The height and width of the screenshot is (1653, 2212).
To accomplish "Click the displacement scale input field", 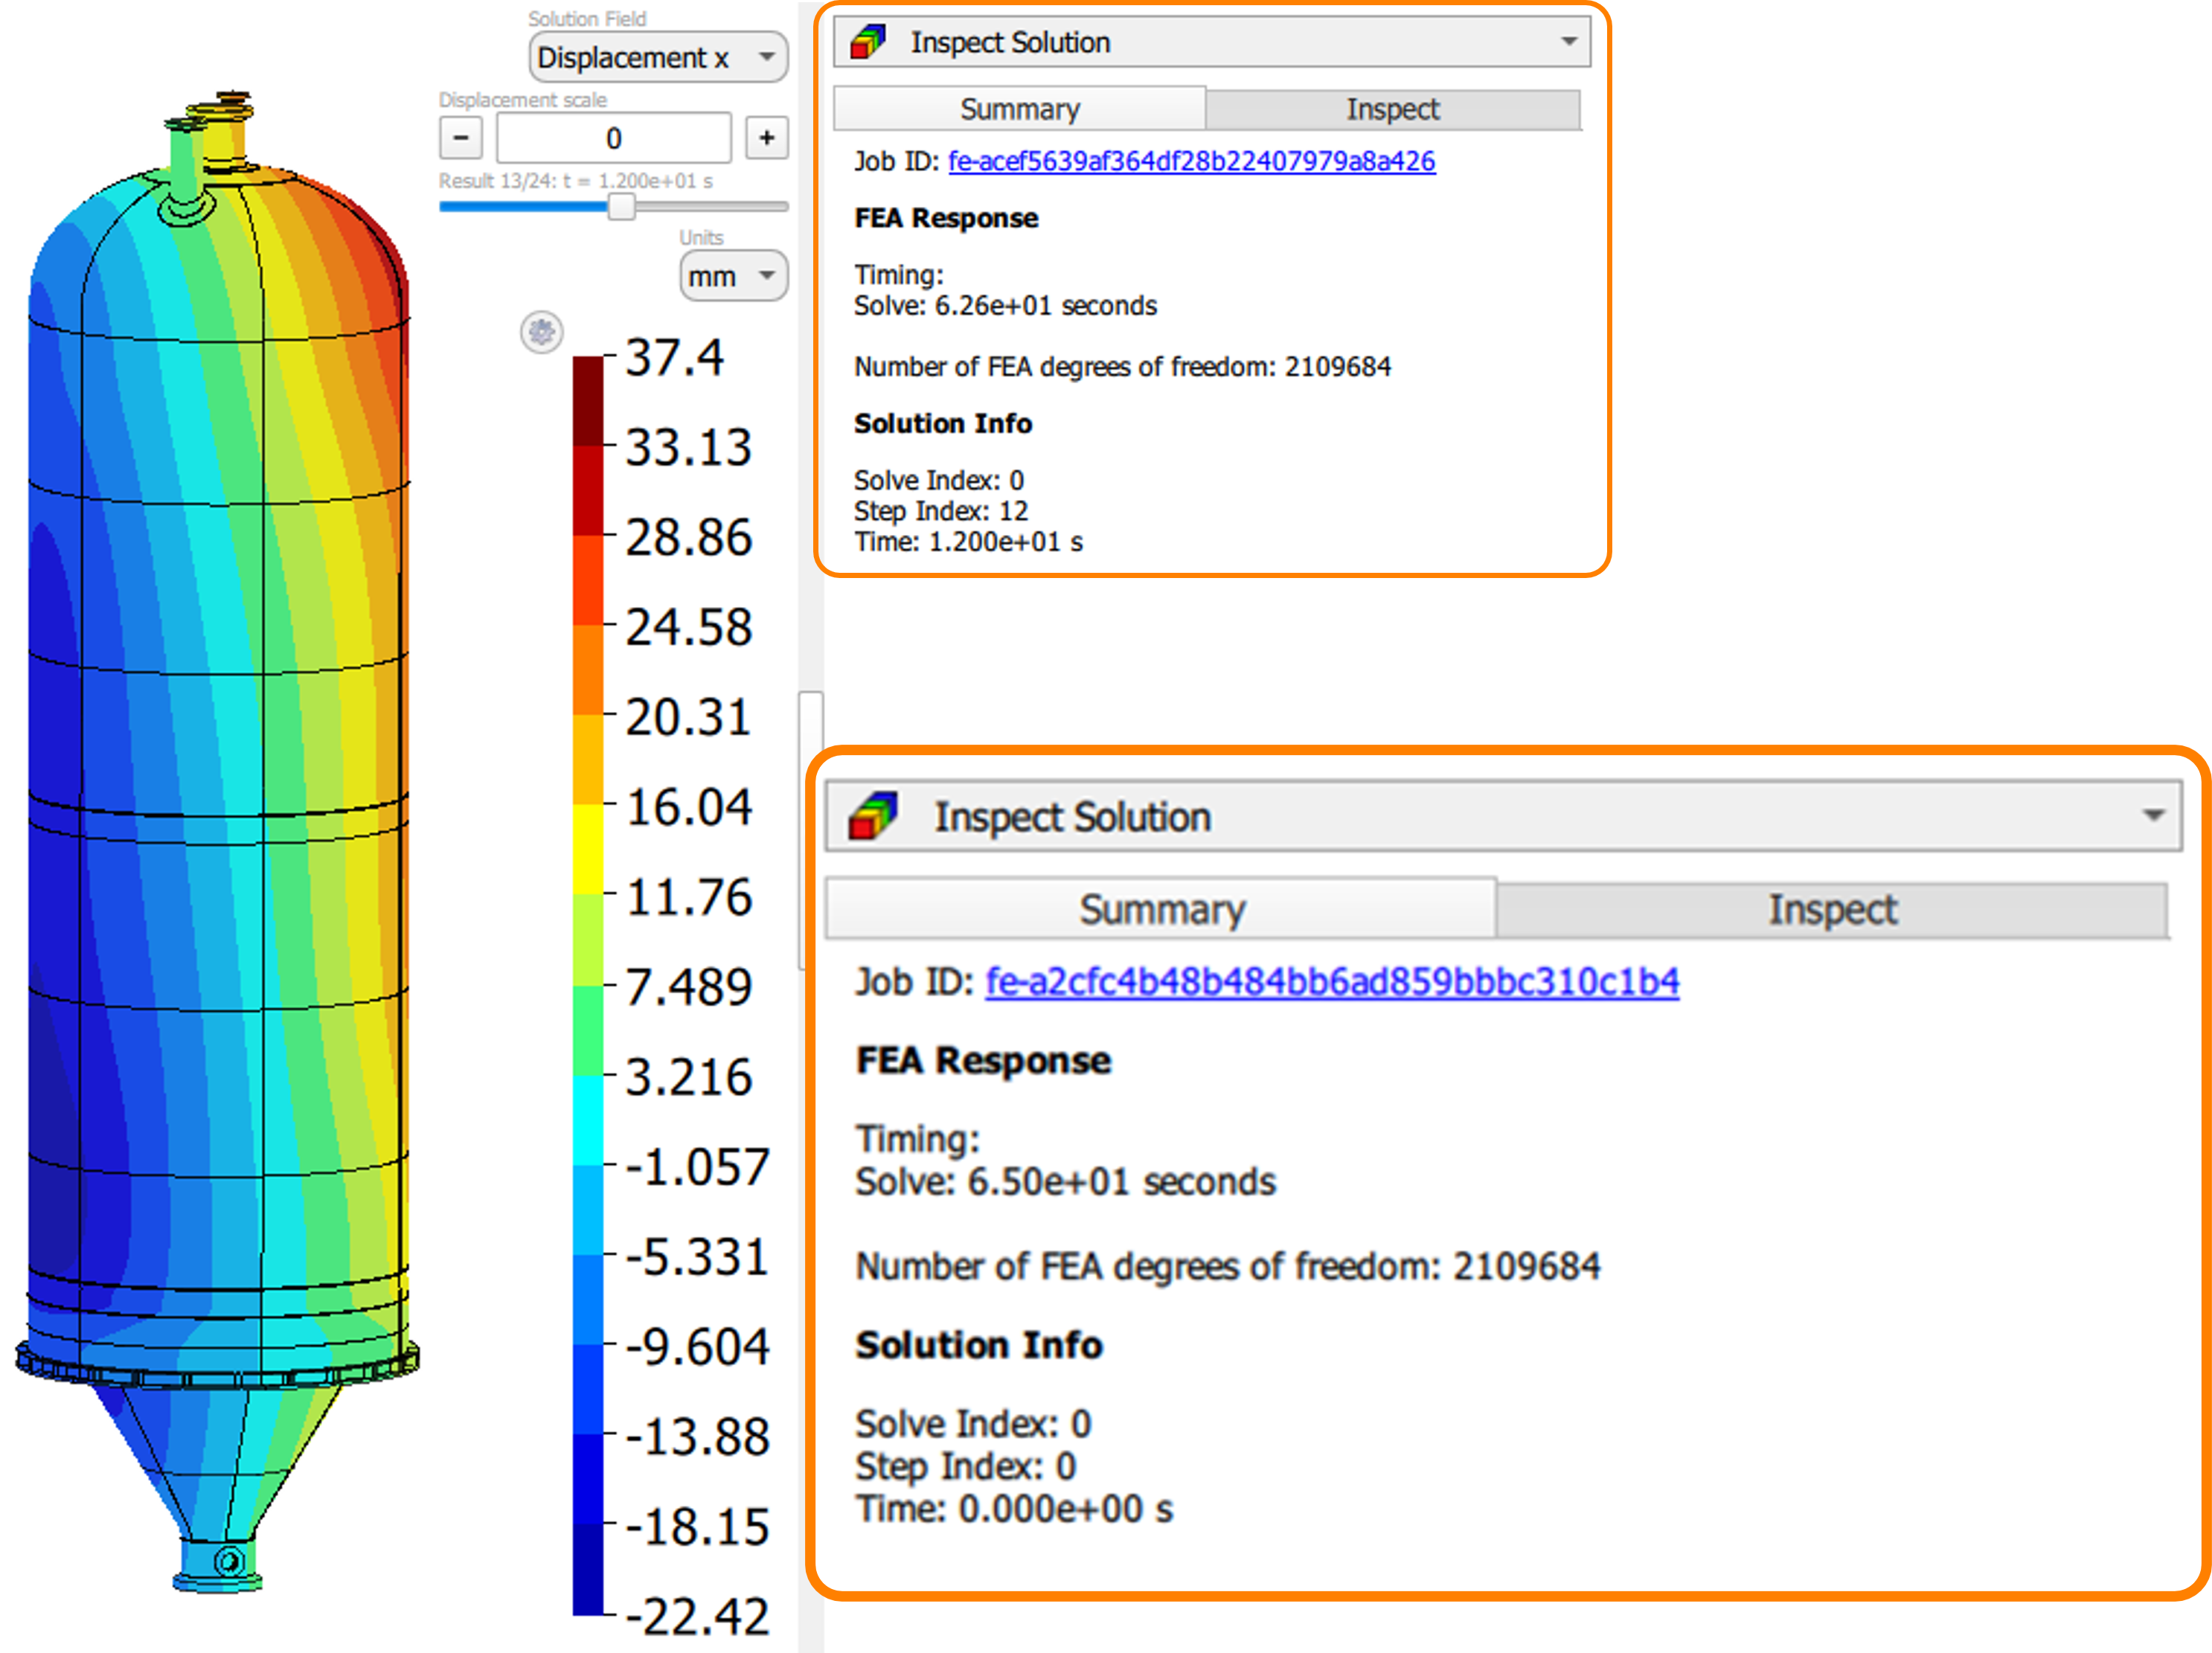I will click(x=613, y=138).
